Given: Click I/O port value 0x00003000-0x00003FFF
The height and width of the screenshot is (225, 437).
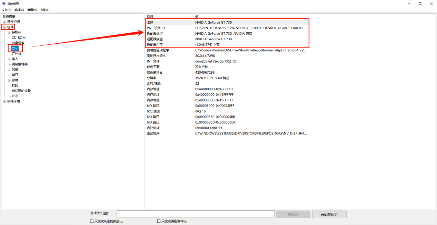Looking at the screenshot, I should pos(215,106).
